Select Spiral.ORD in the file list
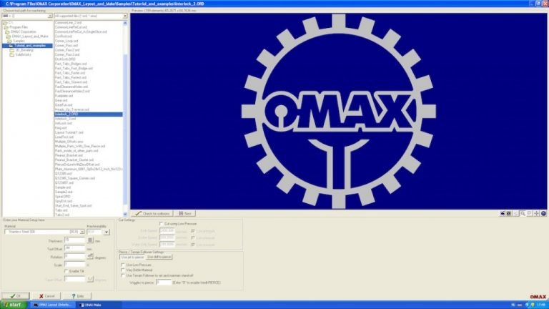The height and width of the screenshot is (309, 549). coord(63,197)
